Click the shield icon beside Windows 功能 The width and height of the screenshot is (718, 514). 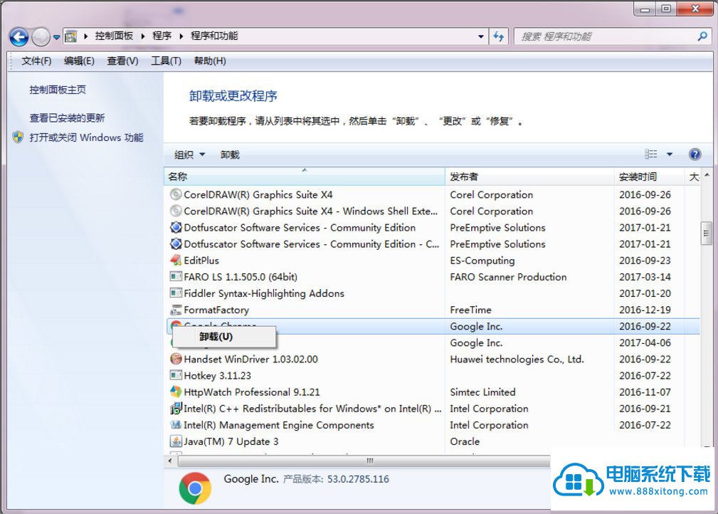tap(18, 137)
